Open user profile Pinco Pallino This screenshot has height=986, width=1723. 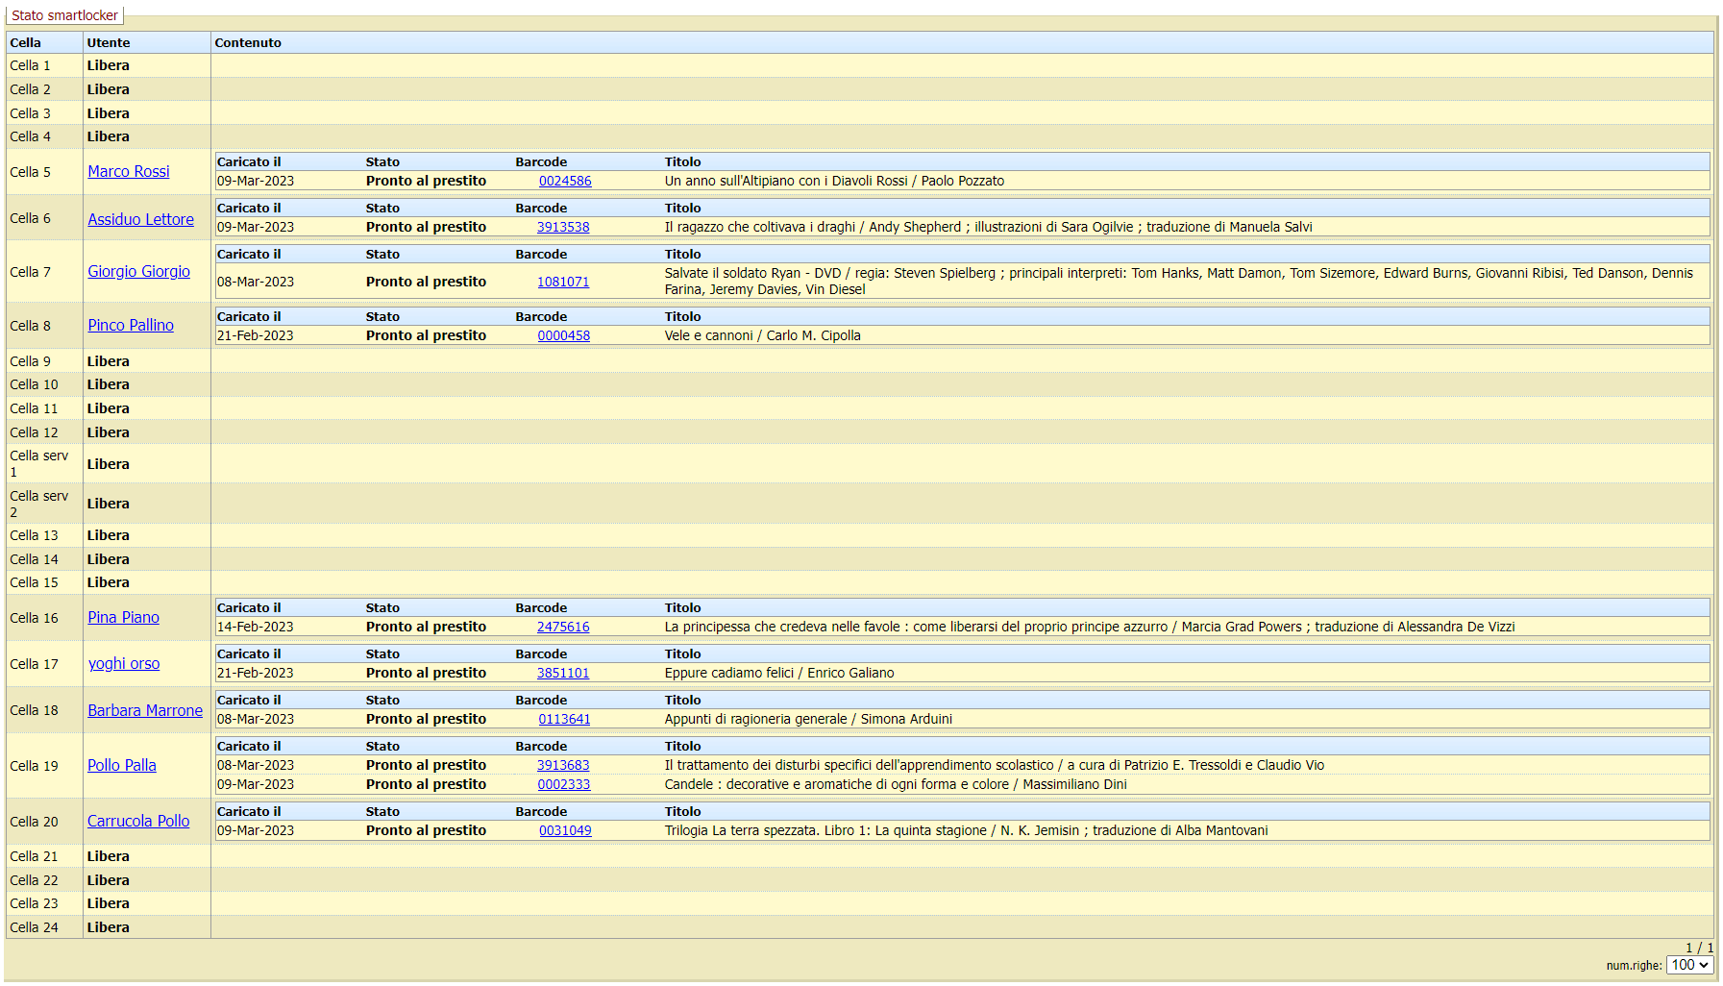131,325
